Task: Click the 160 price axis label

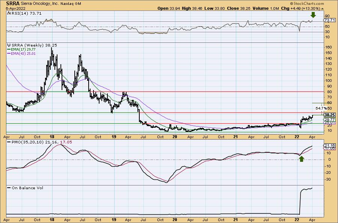Action: click(x=328, y=47)
